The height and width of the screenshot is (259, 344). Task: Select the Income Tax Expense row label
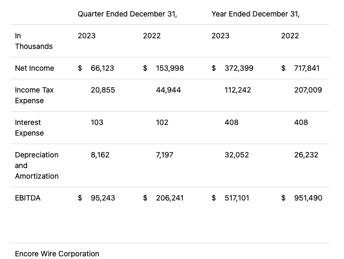(34, 95)
